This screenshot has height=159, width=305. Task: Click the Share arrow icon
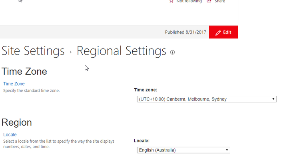point(209,1)
